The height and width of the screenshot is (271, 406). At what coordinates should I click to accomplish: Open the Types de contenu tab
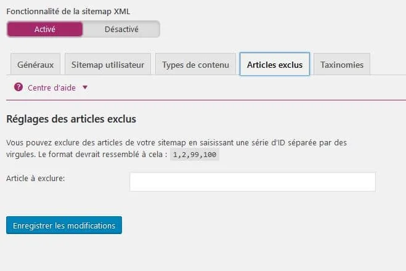pos(195,65)
